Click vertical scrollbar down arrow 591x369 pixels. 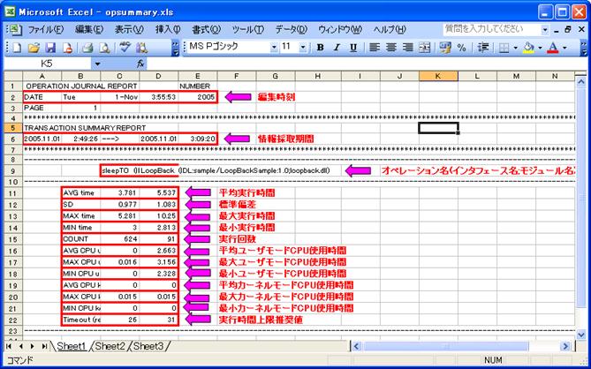[x=580, y=334]
